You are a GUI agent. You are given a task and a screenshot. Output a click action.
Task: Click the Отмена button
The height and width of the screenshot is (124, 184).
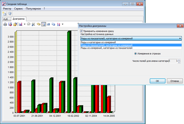[x=175, y=81]
